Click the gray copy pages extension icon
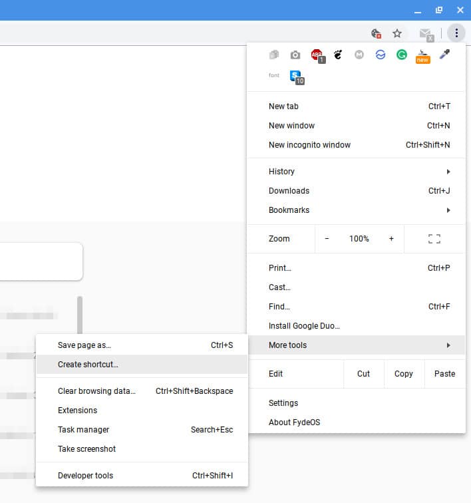The image size is (471, 503). (x=274, y=55)
